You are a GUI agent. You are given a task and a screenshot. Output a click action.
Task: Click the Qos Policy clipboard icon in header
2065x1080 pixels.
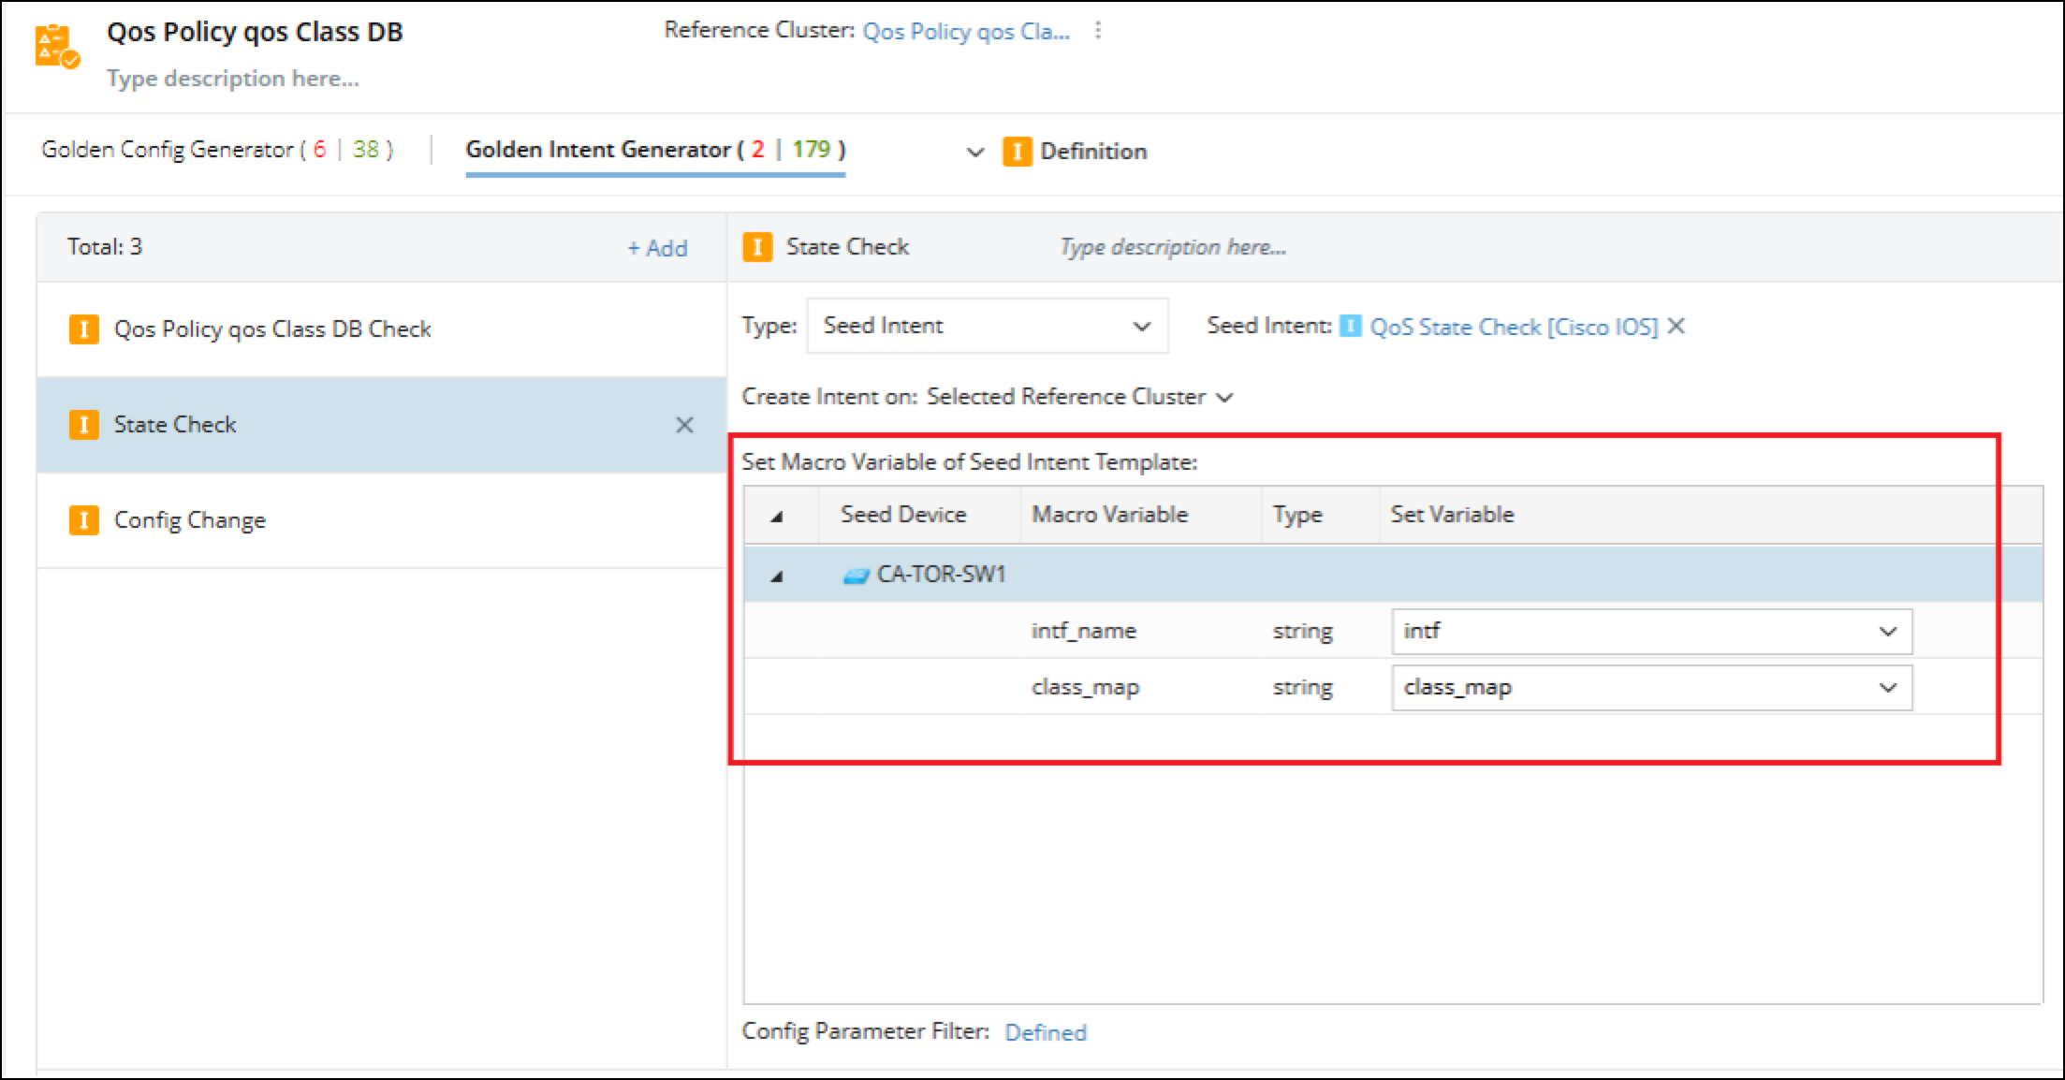(53, 44)
